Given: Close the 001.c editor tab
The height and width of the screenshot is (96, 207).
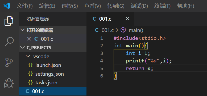Looking at the screenshot, I should (x=127, y=19).
